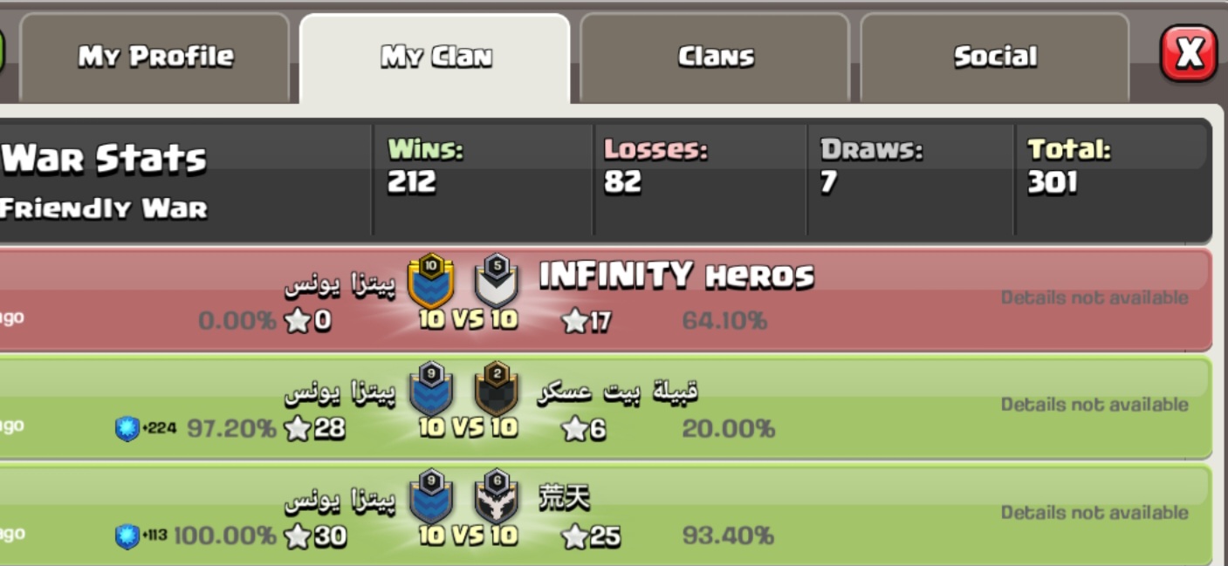The width and height of the screenshot is (1228, 566).
Task: Click the War Stats Friendly War header
Action: point(185,180)
